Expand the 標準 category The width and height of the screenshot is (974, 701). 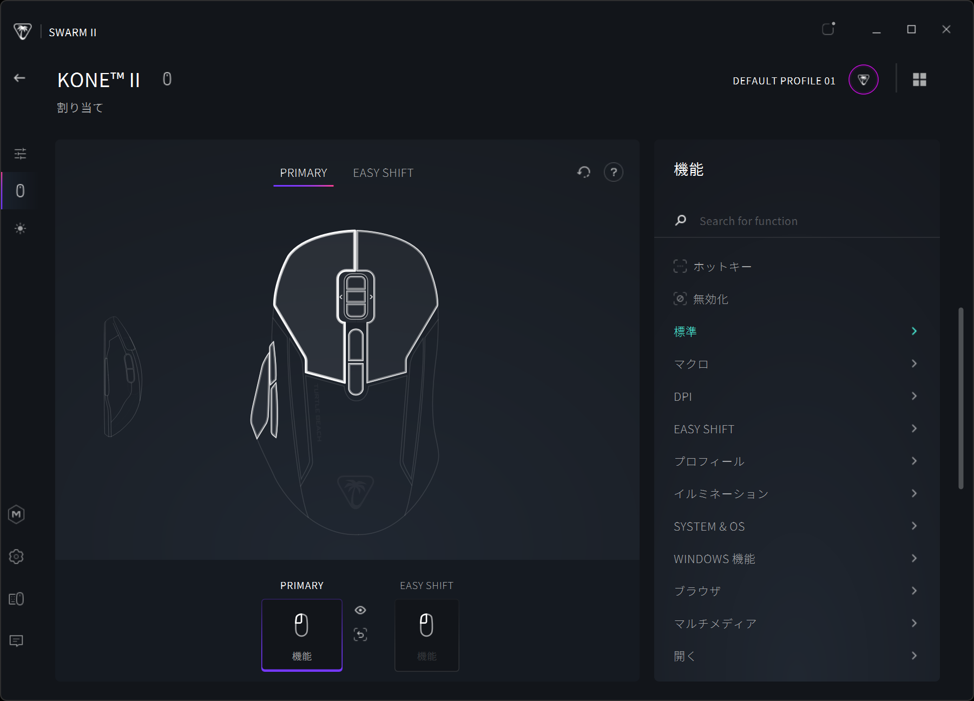tap(797, 332)
